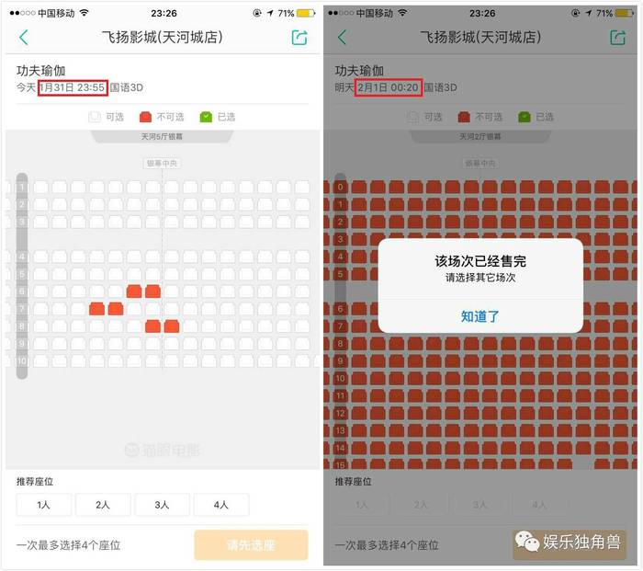Screen dimensions: 643x571
Task: Select 1人 recommended seat option on left screen
Action: [43, 505]
